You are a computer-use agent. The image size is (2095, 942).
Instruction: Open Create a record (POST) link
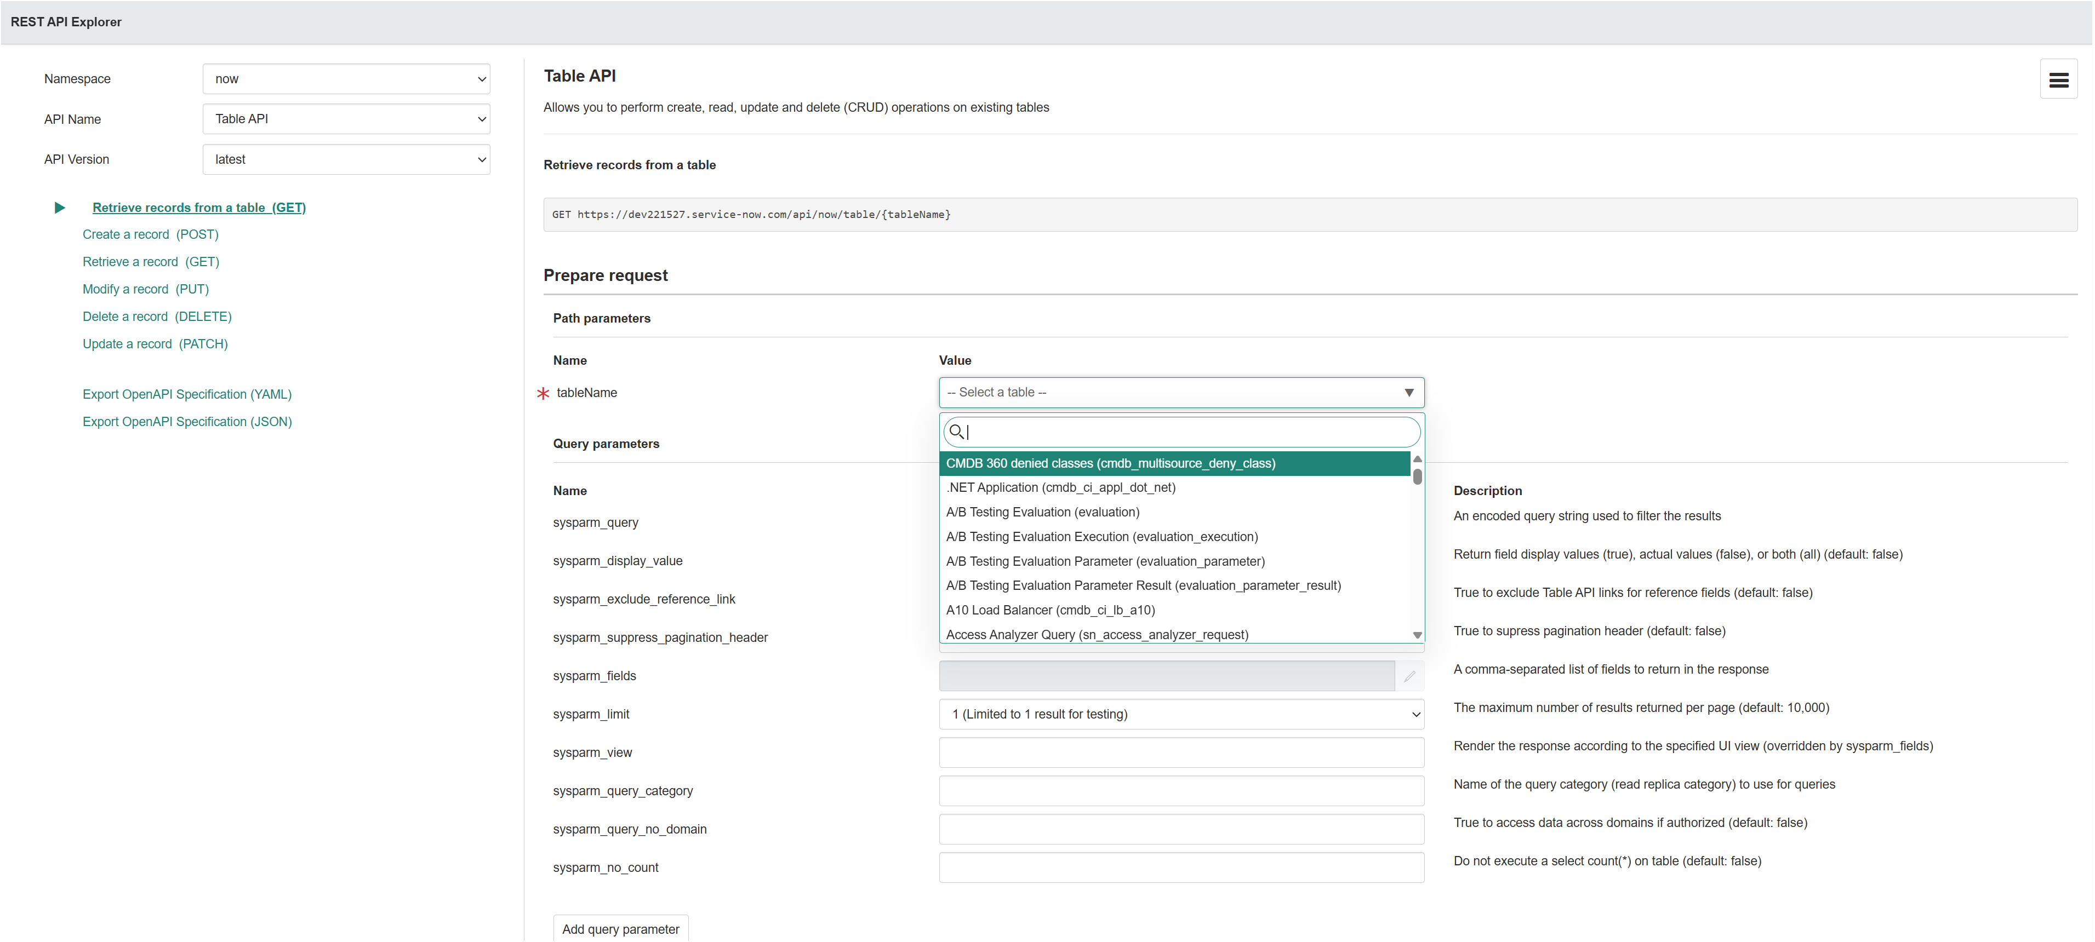pos(151,235)
